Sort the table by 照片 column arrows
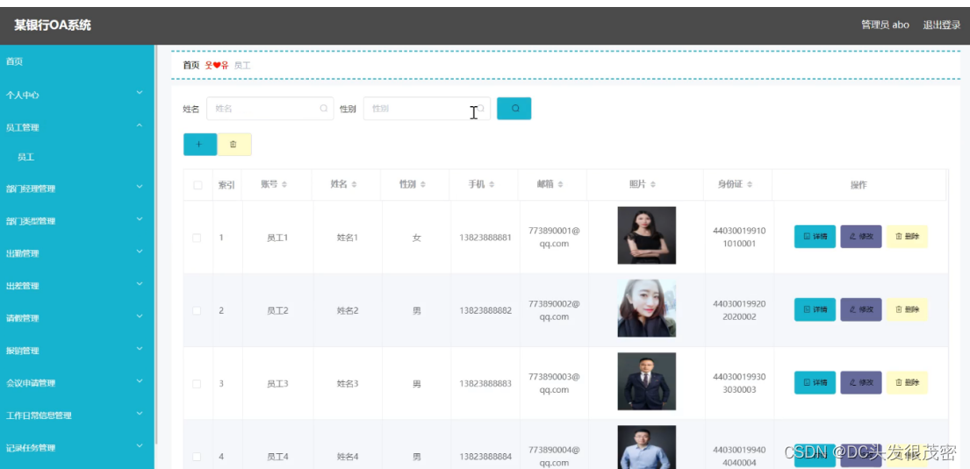970x469 pixels. [653, 185]
